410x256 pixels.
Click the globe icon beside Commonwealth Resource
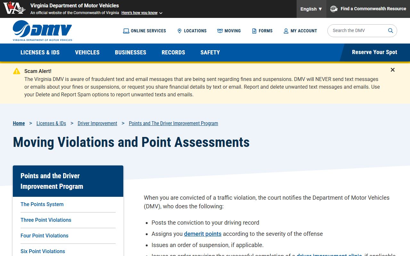334,9
